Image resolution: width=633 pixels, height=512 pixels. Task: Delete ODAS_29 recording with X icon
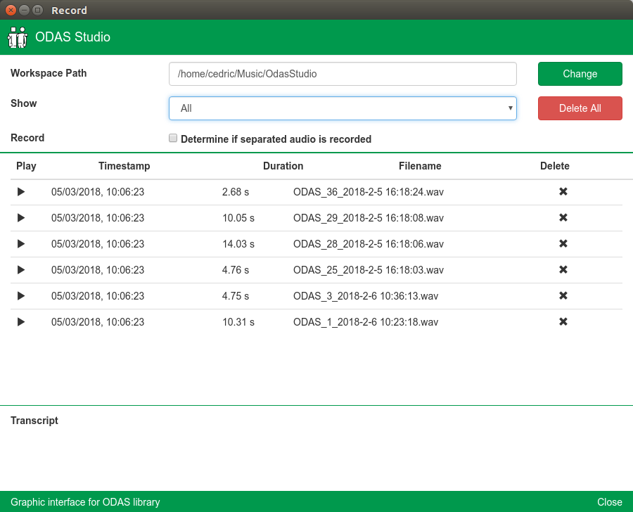coord(563,217)
